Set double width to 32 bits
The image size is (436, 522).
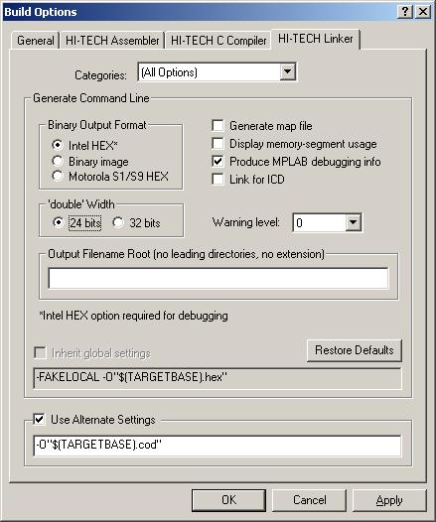pos(118,222)
